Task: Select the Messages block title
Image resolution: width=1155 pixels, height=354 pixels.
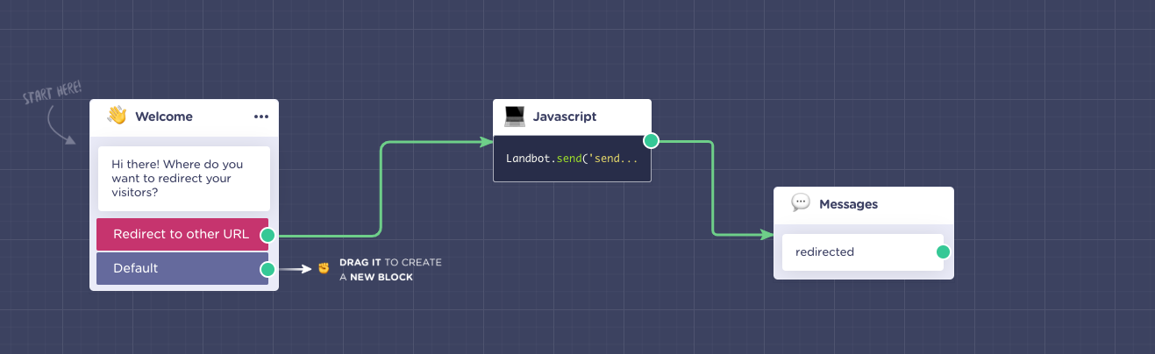Action: [x=848, y=204]
